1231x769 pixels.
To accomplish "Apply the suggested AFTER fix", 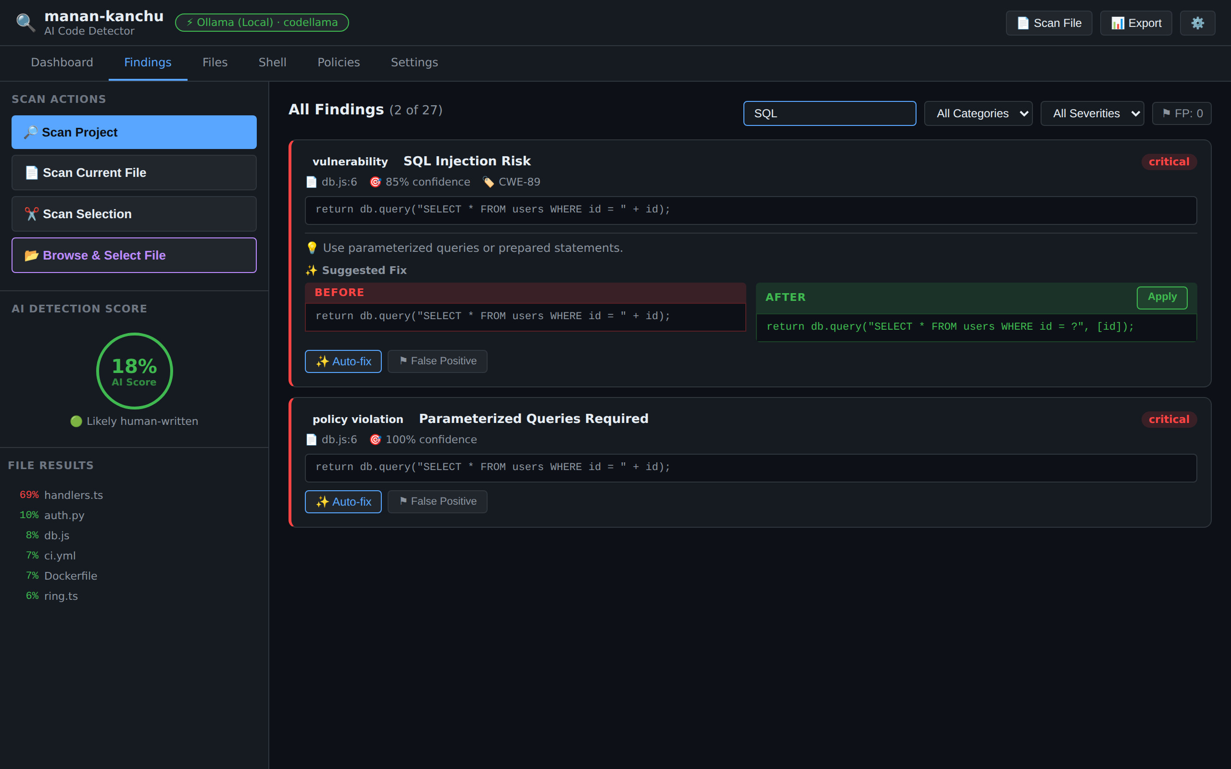I will tap(1162, 298).
